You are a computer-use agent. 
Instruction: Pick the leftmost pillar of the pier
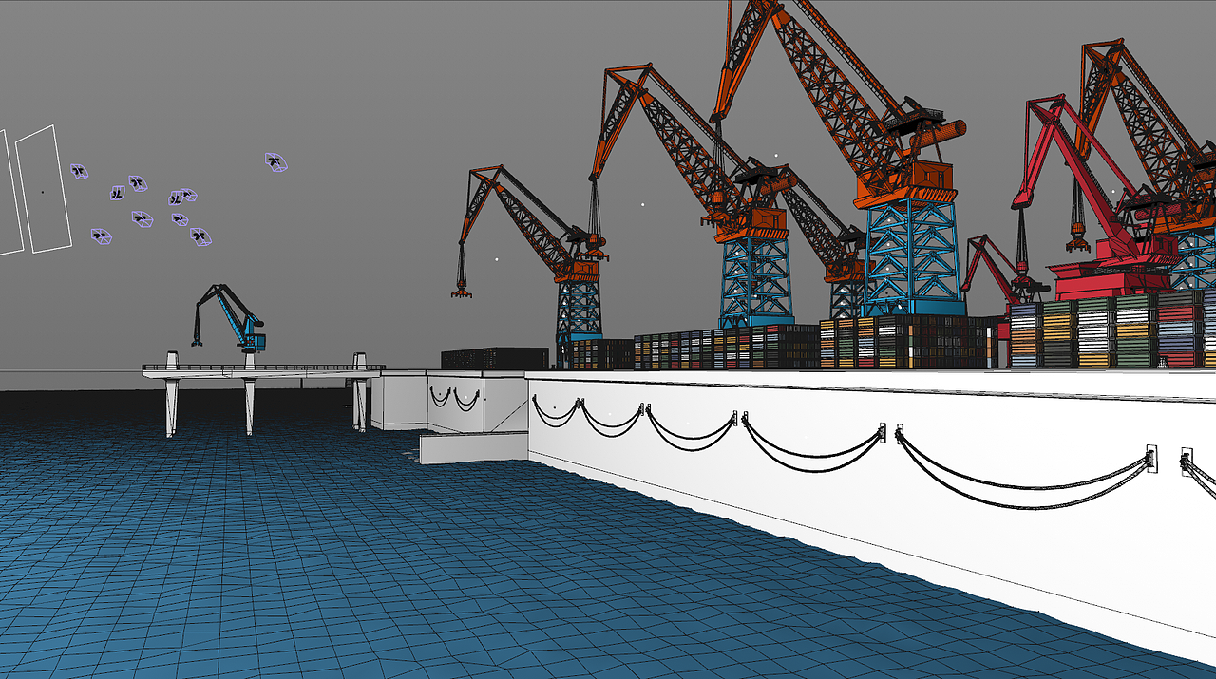171,394
